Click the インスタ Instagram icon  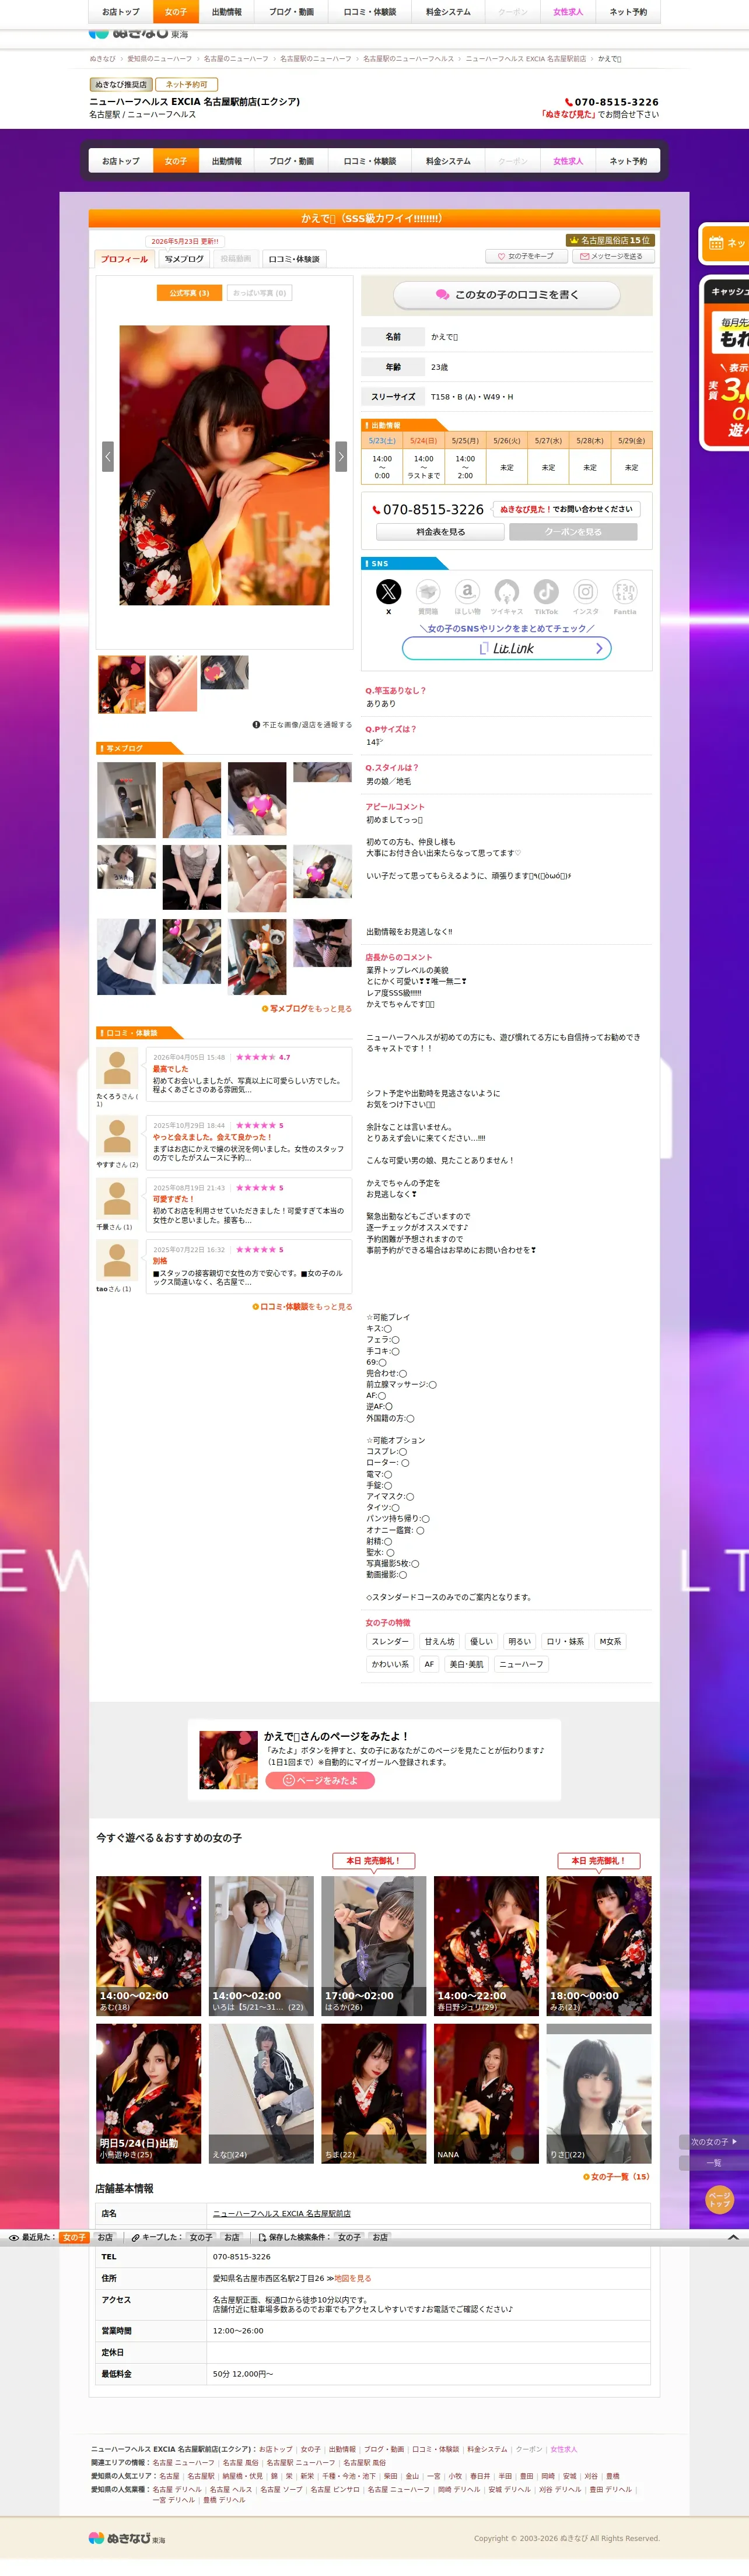586,592
